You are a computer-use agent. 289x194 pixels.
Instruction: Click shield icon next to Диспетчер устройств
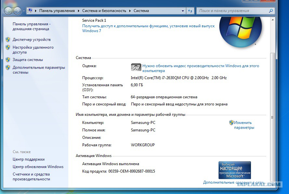[8, 40]
